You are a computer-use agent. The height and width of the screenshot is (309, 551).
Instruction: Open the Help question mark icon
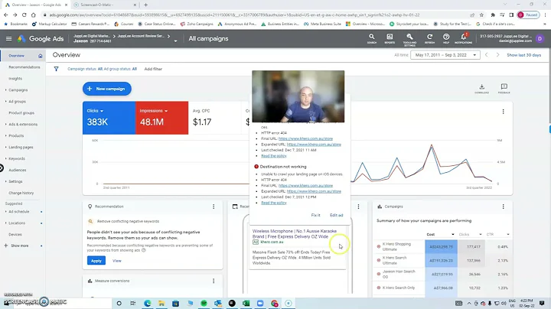point(446,38)
